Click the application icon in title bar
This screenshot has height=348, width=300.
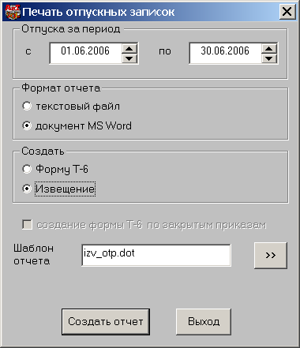coord(13,12)
